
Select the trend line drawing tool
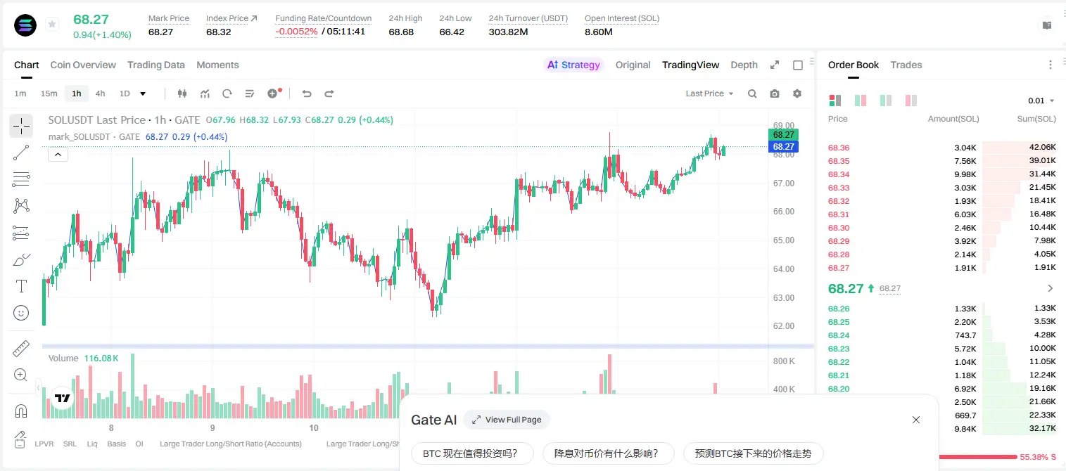(x=21, y=153)
